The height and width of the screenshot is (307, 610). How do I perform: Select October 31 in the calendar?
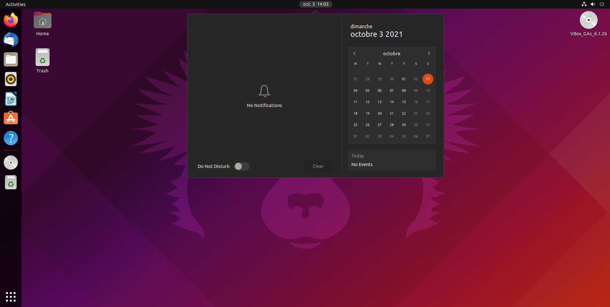coord(428,125)
